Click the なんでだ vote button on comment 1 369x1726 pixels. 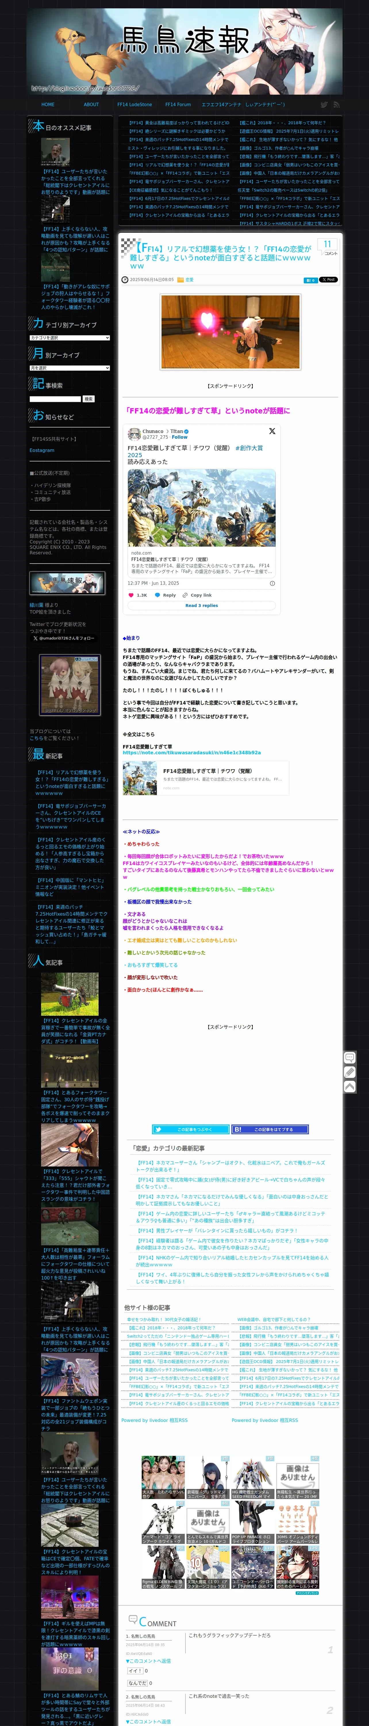tap(137, 1683)
